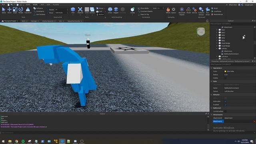Insert a new Script
Viewport: 256px width, 144px height.
click(x=214, y=8)
